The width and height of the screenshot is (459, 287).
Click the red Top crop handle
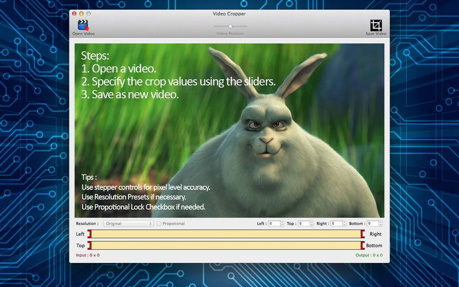90,245
